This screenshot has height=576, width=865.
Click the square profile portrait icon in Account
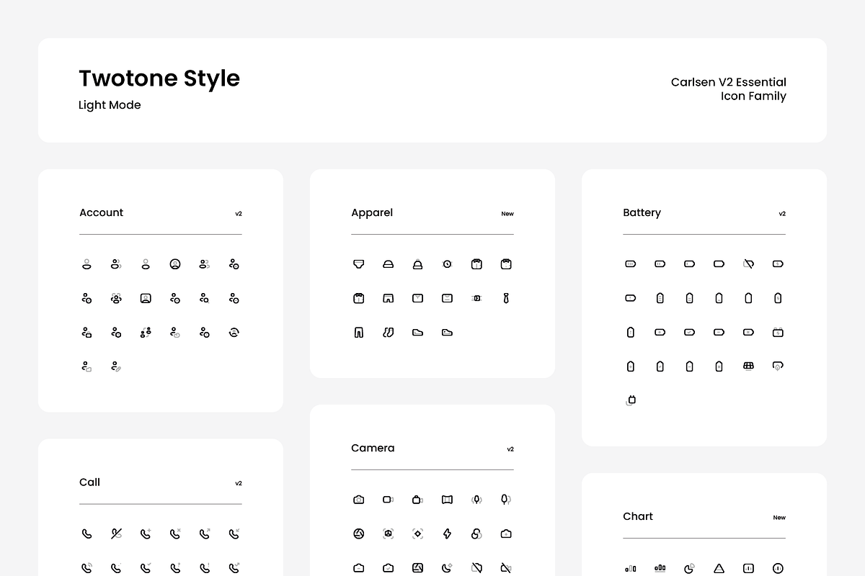[146, 298]
